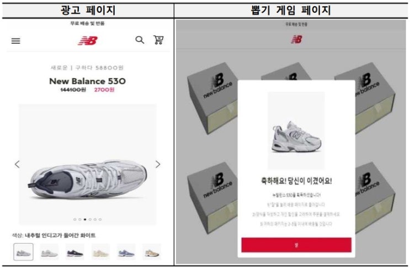Select the first carousel dot
The image size is (410, 268).
75,219
